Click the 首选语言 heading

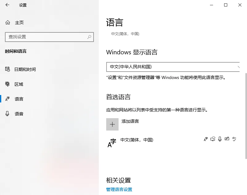(118, 97)
